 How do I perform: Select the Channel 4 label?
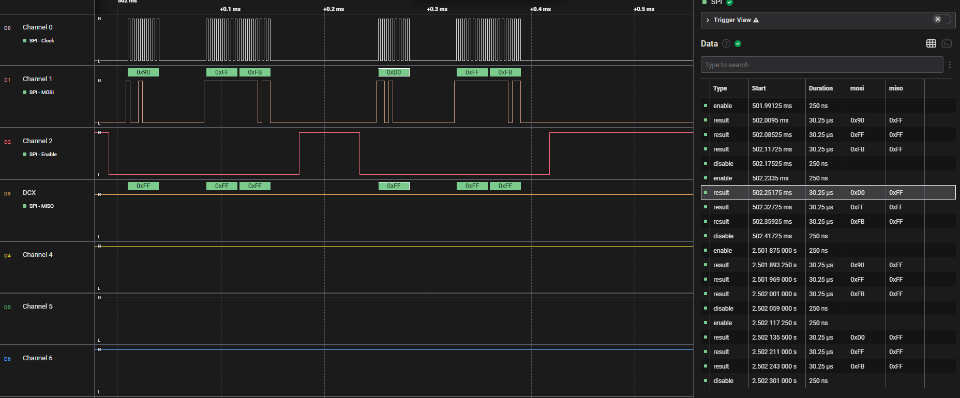(x=38, y=255)
